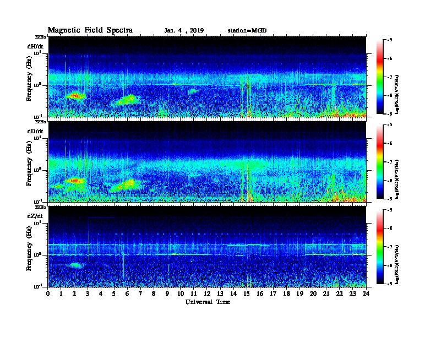Click the "-9" tick on dH/dt colorbar
436x337 pixels.
pos(390,114)
